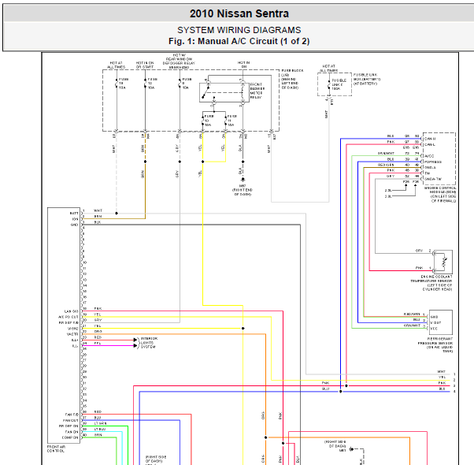Click 'V OUT' pin in refrigerant pressure sensor
Screen dimensions: 474x465
click(435, 323)
